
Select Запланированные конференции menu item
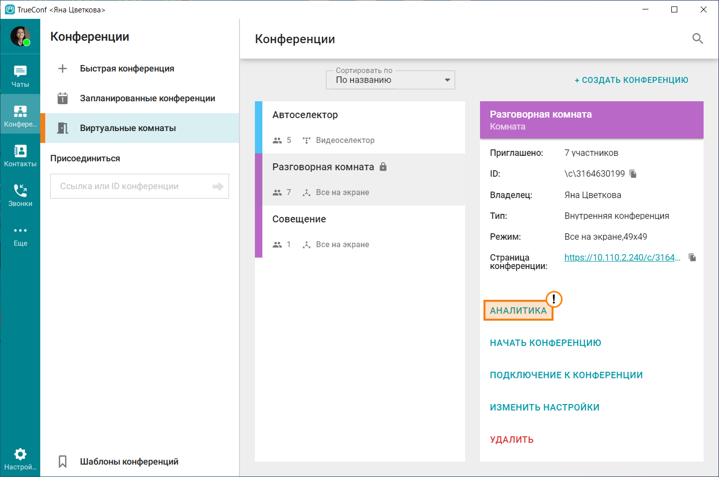pos(140,98)
